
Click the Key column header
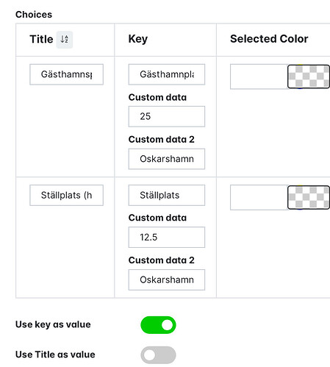pyautogui.click(x=138, y=39)
